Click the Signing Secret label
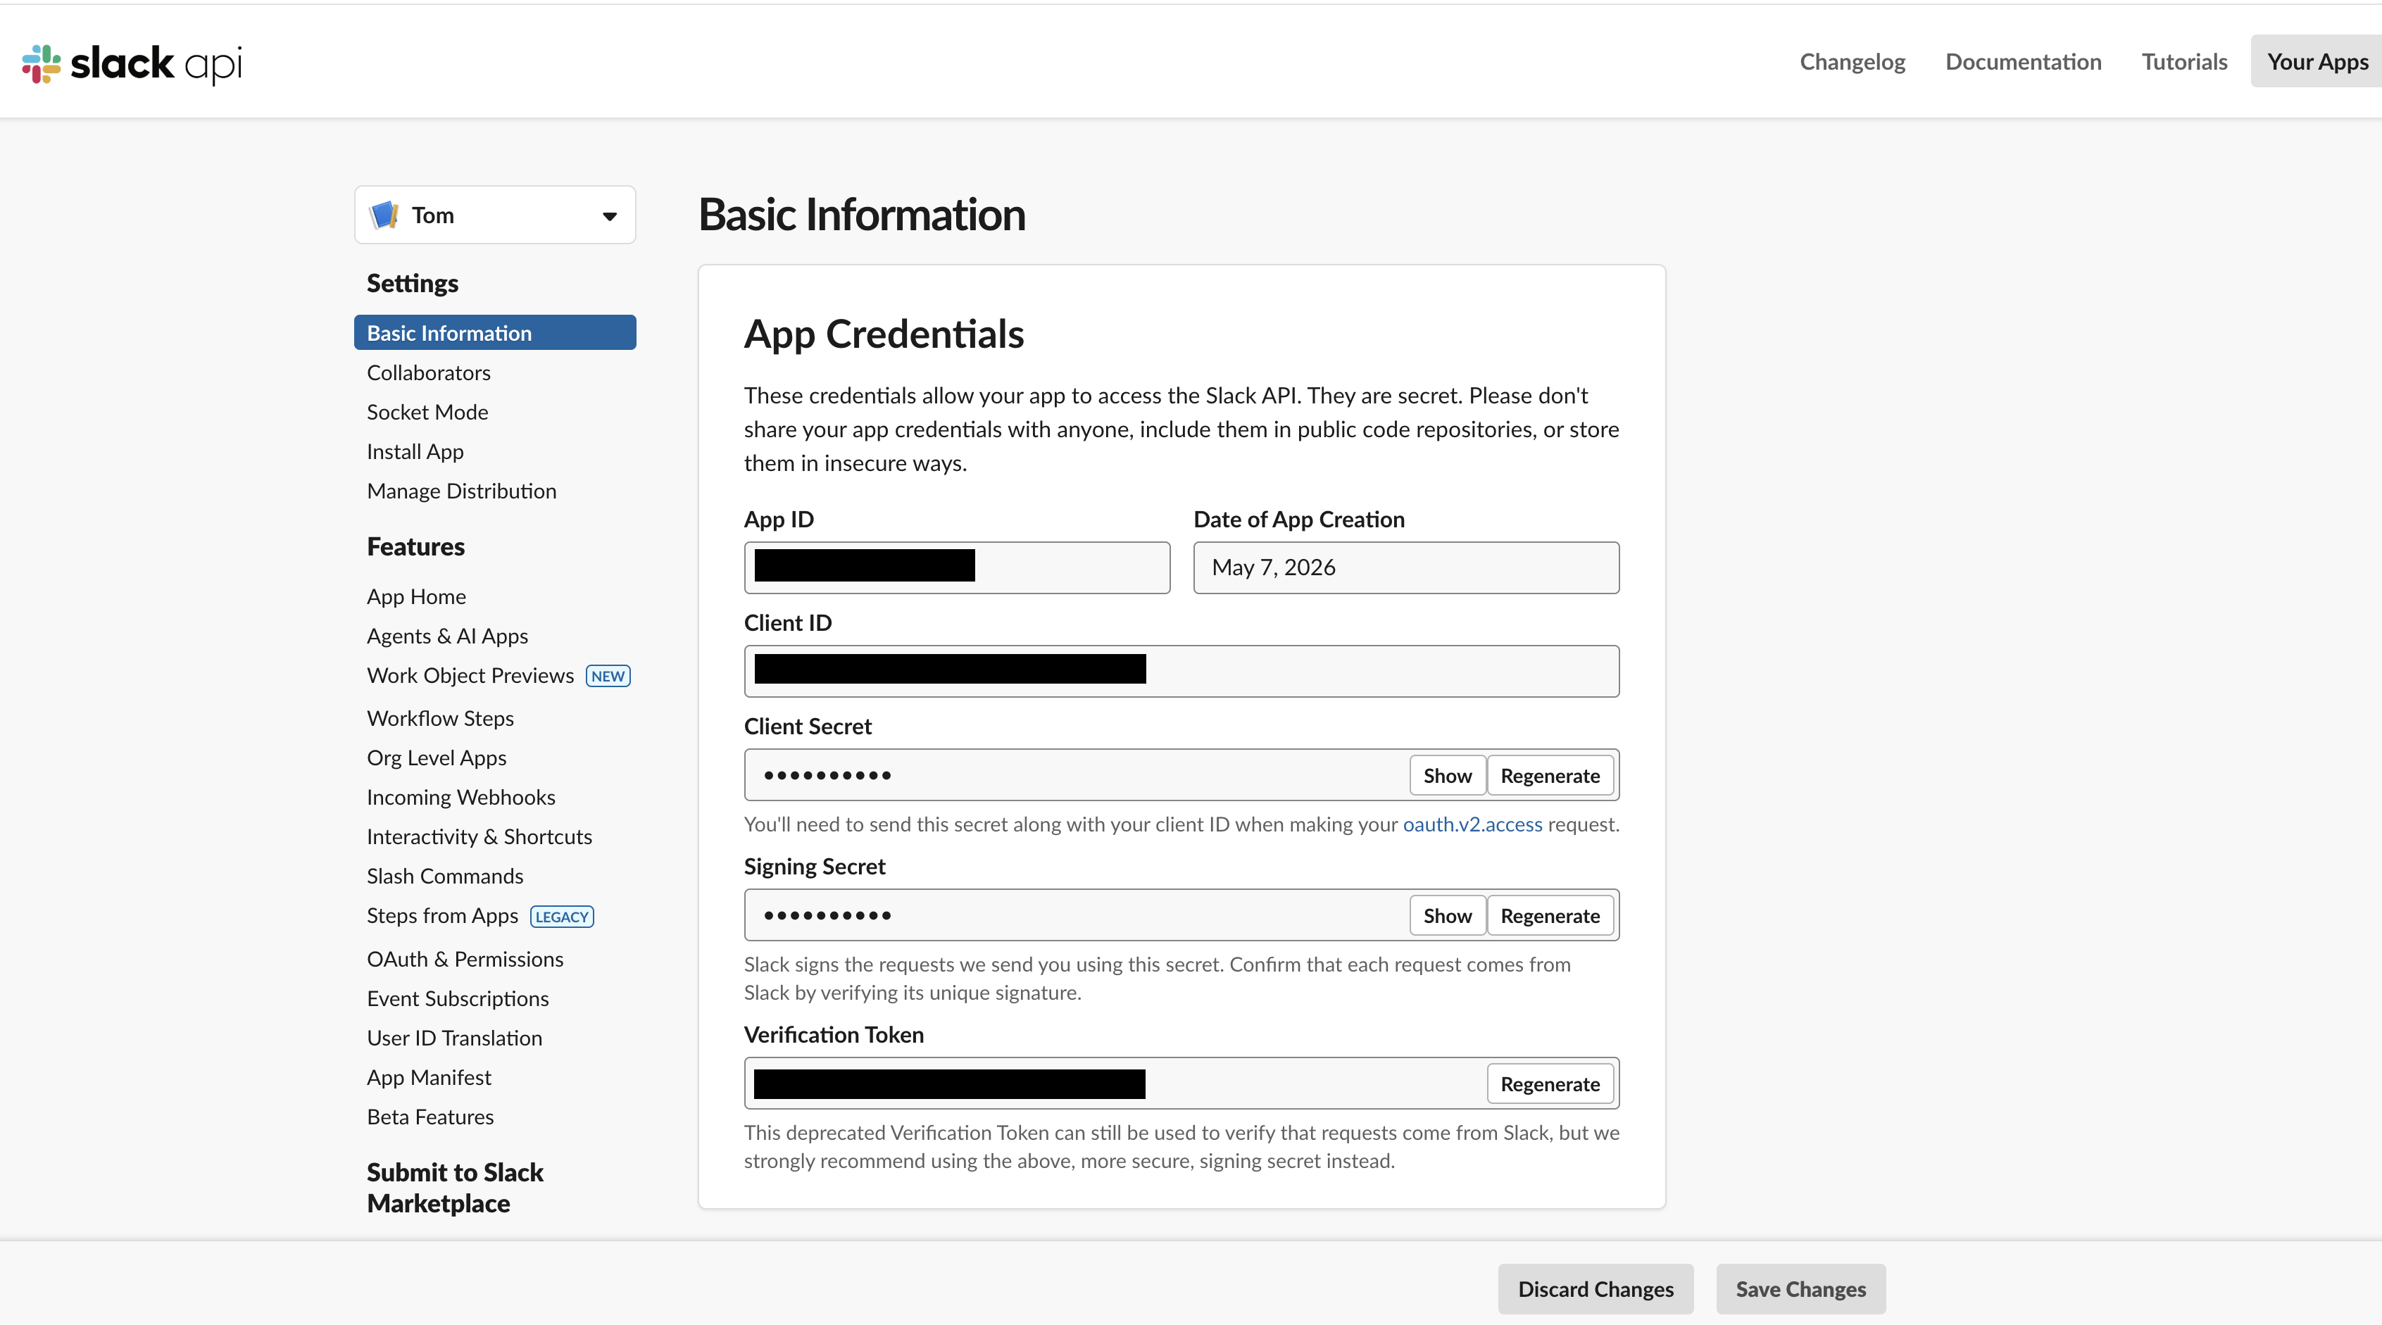2382x1325 pixels. click(815, 867)
